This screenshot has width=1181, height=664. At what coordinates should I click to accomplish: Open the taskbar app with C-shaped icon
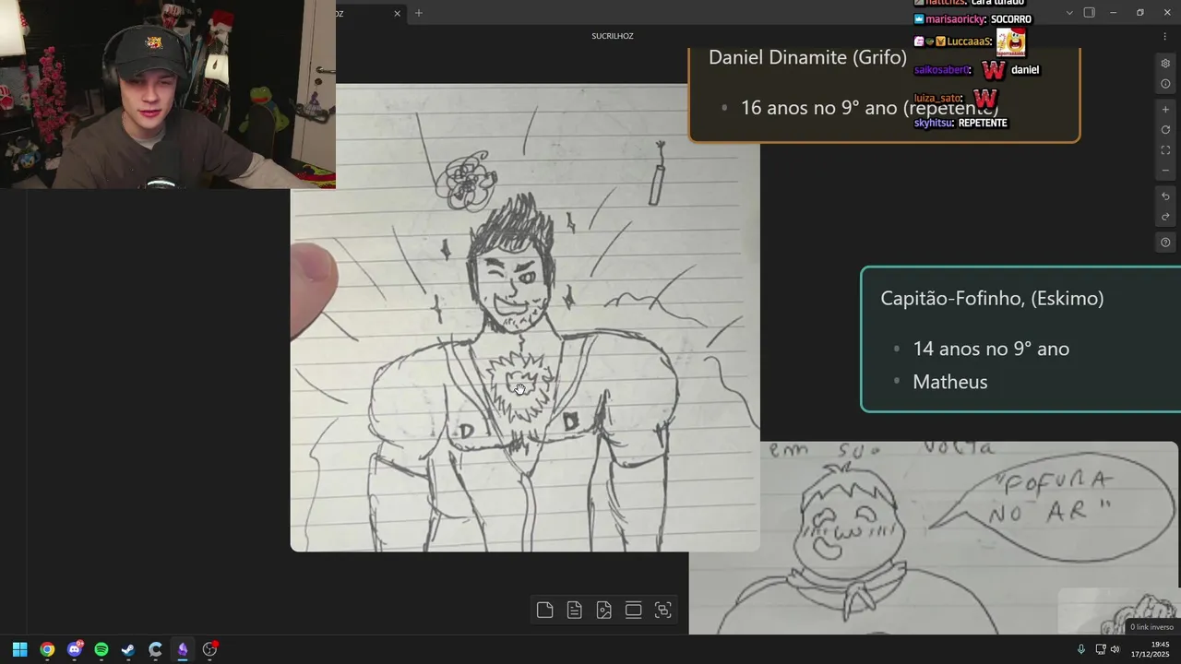[155, 649]
